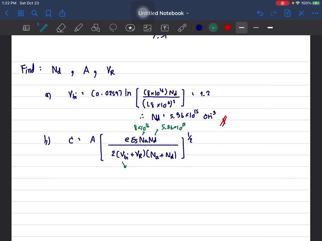322x241 pixels.
Task: Open the Stickers tool
Action: pos(130,28)
